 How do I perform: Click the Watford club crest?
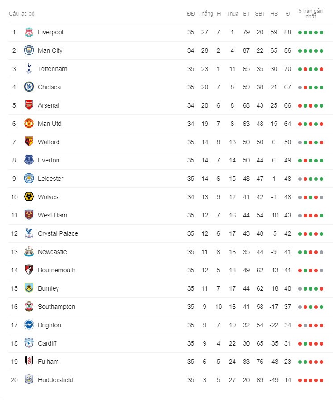pyautogui.click(x=29, y=142)
